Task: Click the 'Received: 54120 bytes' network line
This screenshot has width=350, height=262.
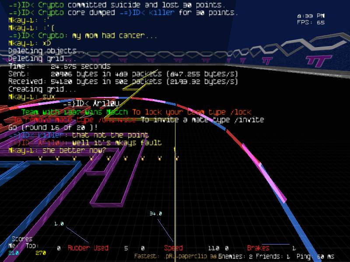Action: pos(122,82)
